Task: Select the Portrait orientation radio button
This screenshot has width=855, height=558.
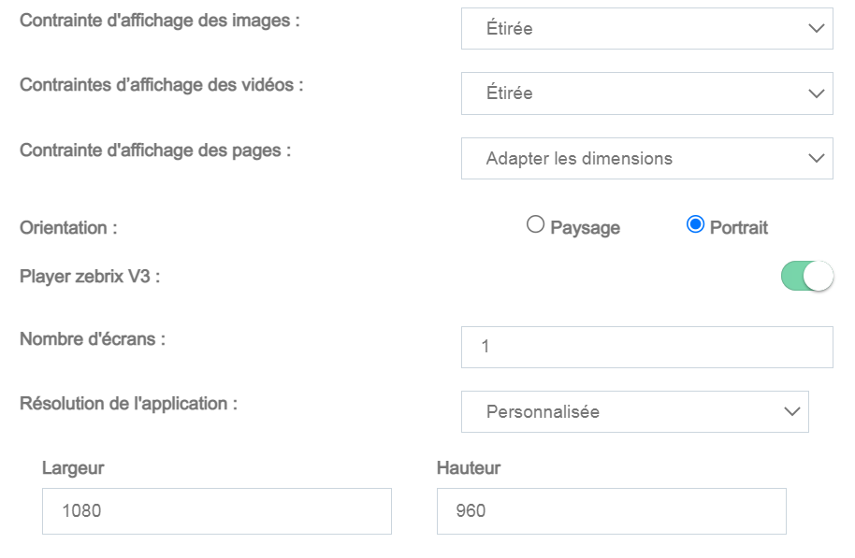Action: [695, 224]
